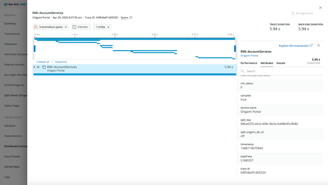
Task: Close the span details side panel
Action: pos(318,45)
